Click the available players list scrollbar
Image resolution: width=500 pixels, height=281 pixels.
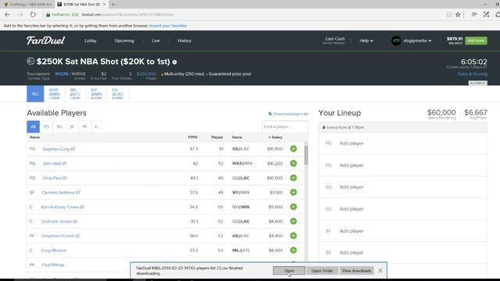(x=306, y=155)
